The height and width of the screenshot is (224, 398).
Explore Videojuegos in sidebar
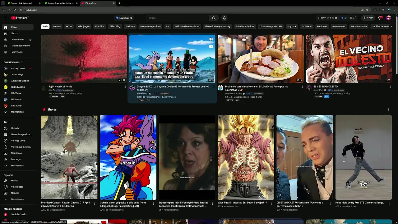[x=17, y=187]
